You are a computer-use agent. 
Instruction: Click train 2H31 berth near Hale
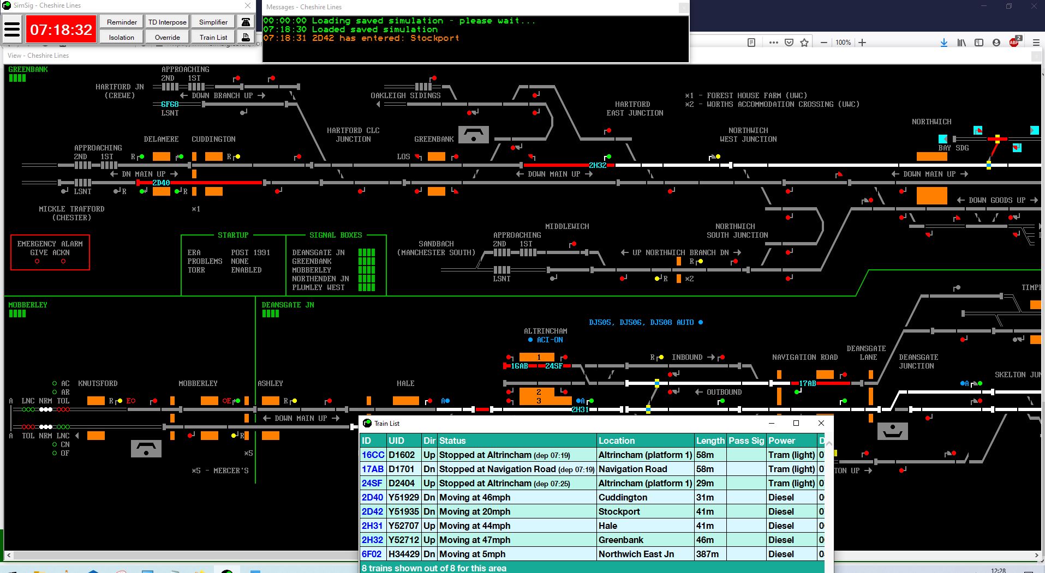tap(580, 409)
